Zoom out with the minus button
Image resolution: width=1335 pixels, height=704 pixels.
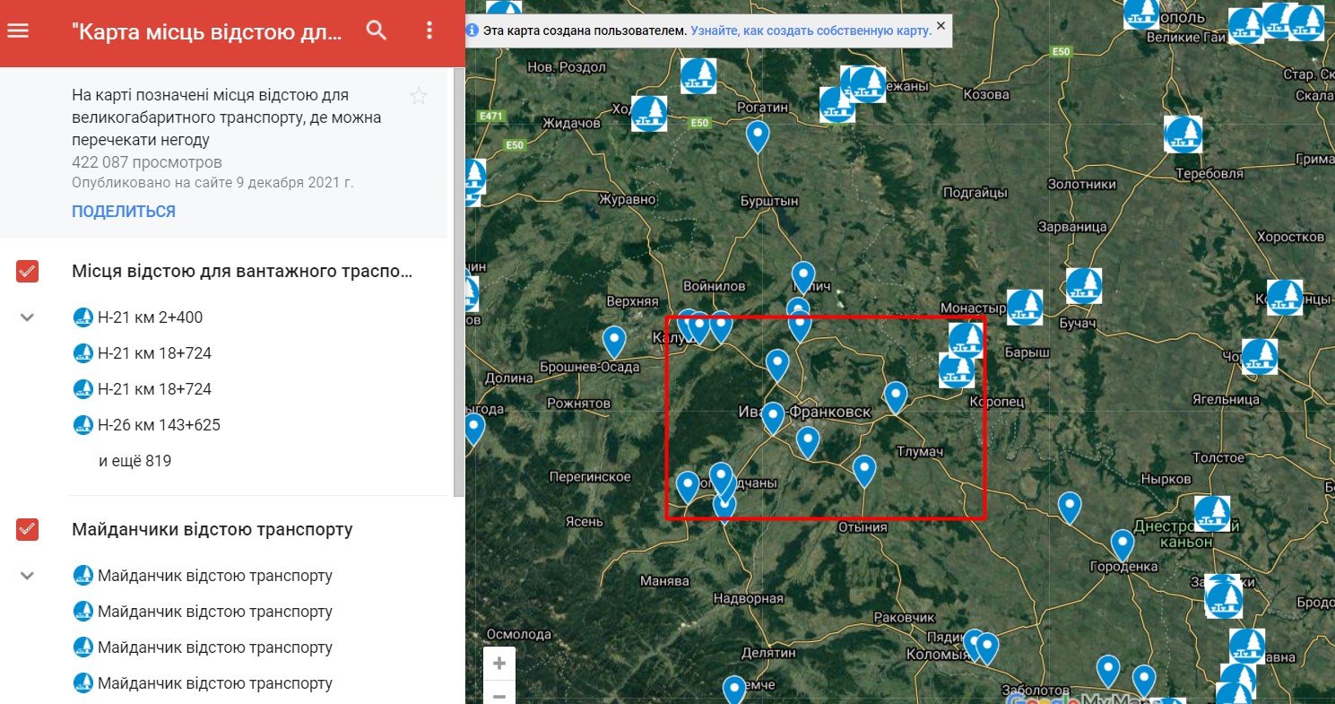click(x=499, y=695)
